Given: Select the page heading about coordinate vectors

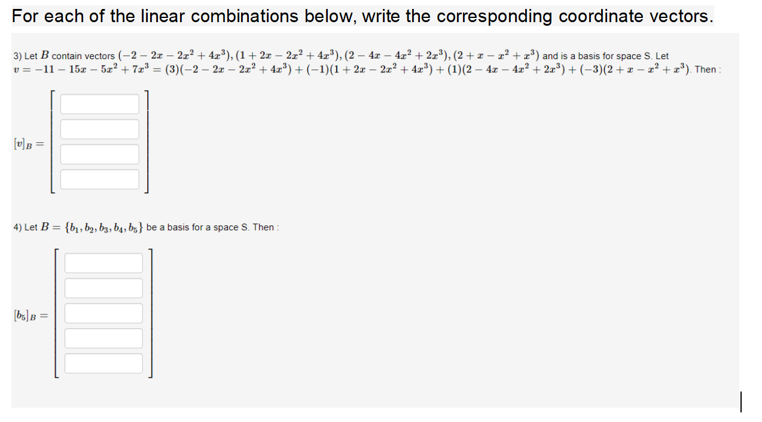Looking at the screenshot, I should point(361,16).
